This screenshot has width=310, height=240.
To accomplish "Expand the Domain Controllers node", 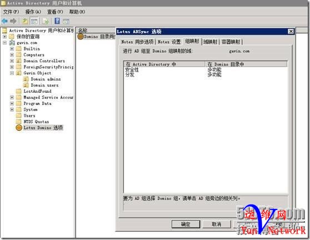I will (x=12, y=61).
